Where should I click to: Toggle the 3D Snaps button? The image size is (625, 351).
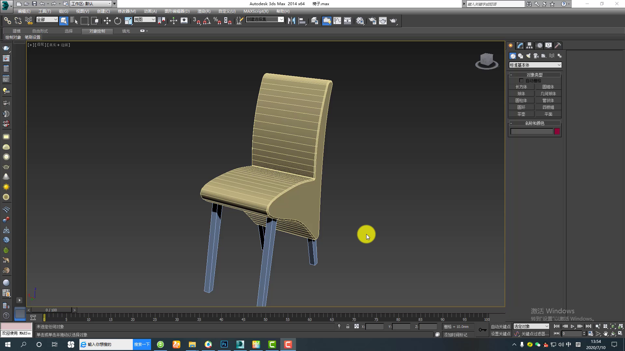coord(196,21)
